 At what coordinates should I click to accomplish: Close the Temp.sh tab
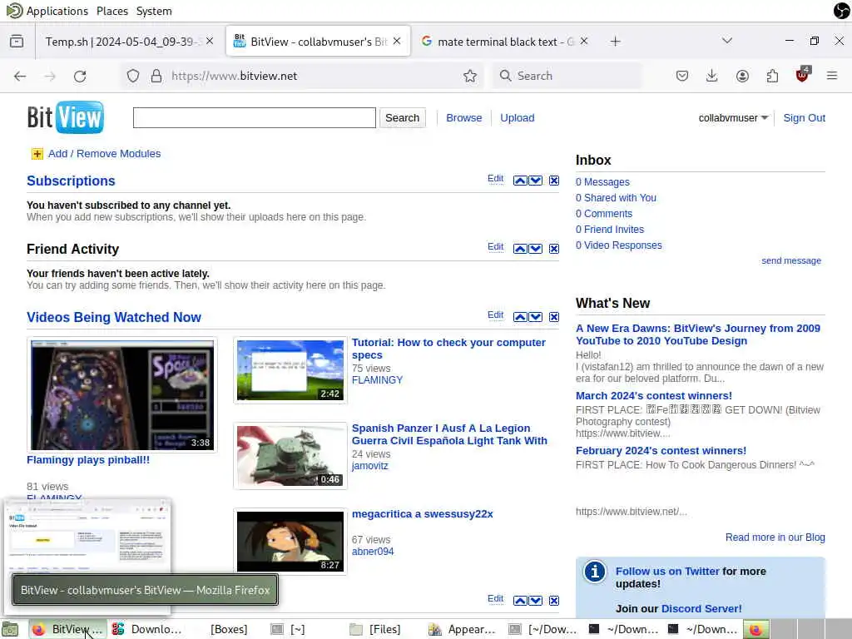point(209,42)
